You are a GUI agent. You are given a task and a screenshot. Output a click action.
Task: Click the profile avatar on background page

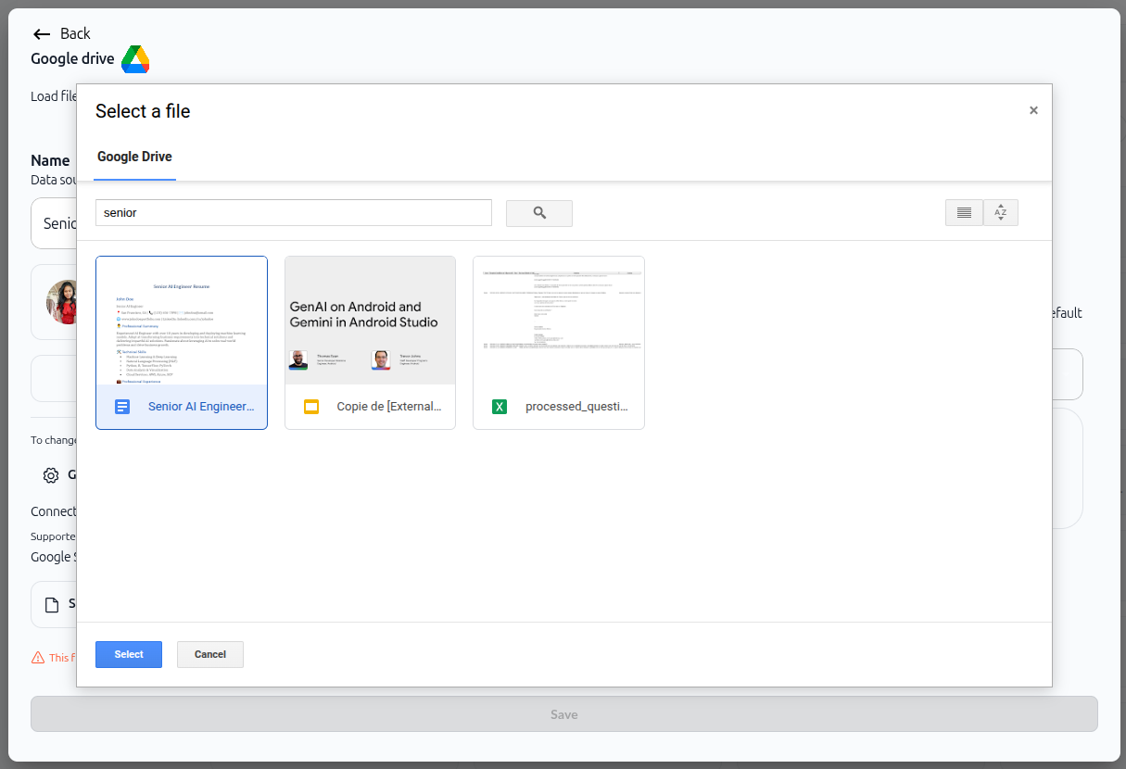coord(63,301)
